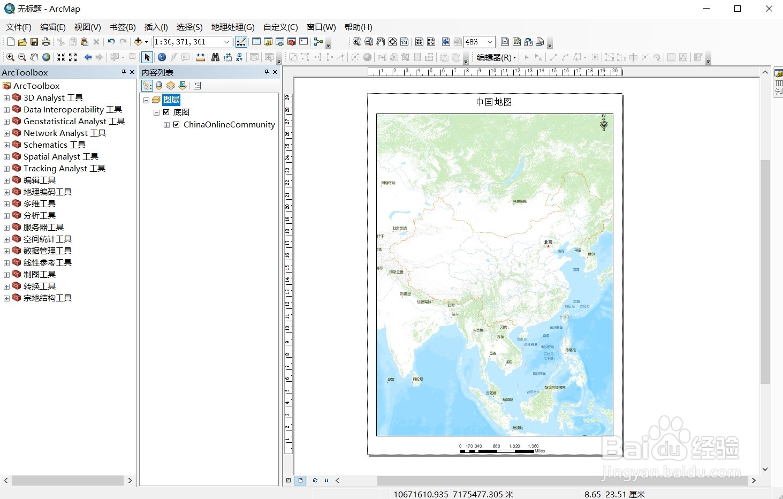Select the Network Analyst 工具 toolbox
This screenshot has height=499, width=783.
[x=64, y=133]
